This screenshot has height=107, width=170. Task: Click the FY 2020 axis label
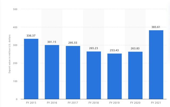pos(135,103)
